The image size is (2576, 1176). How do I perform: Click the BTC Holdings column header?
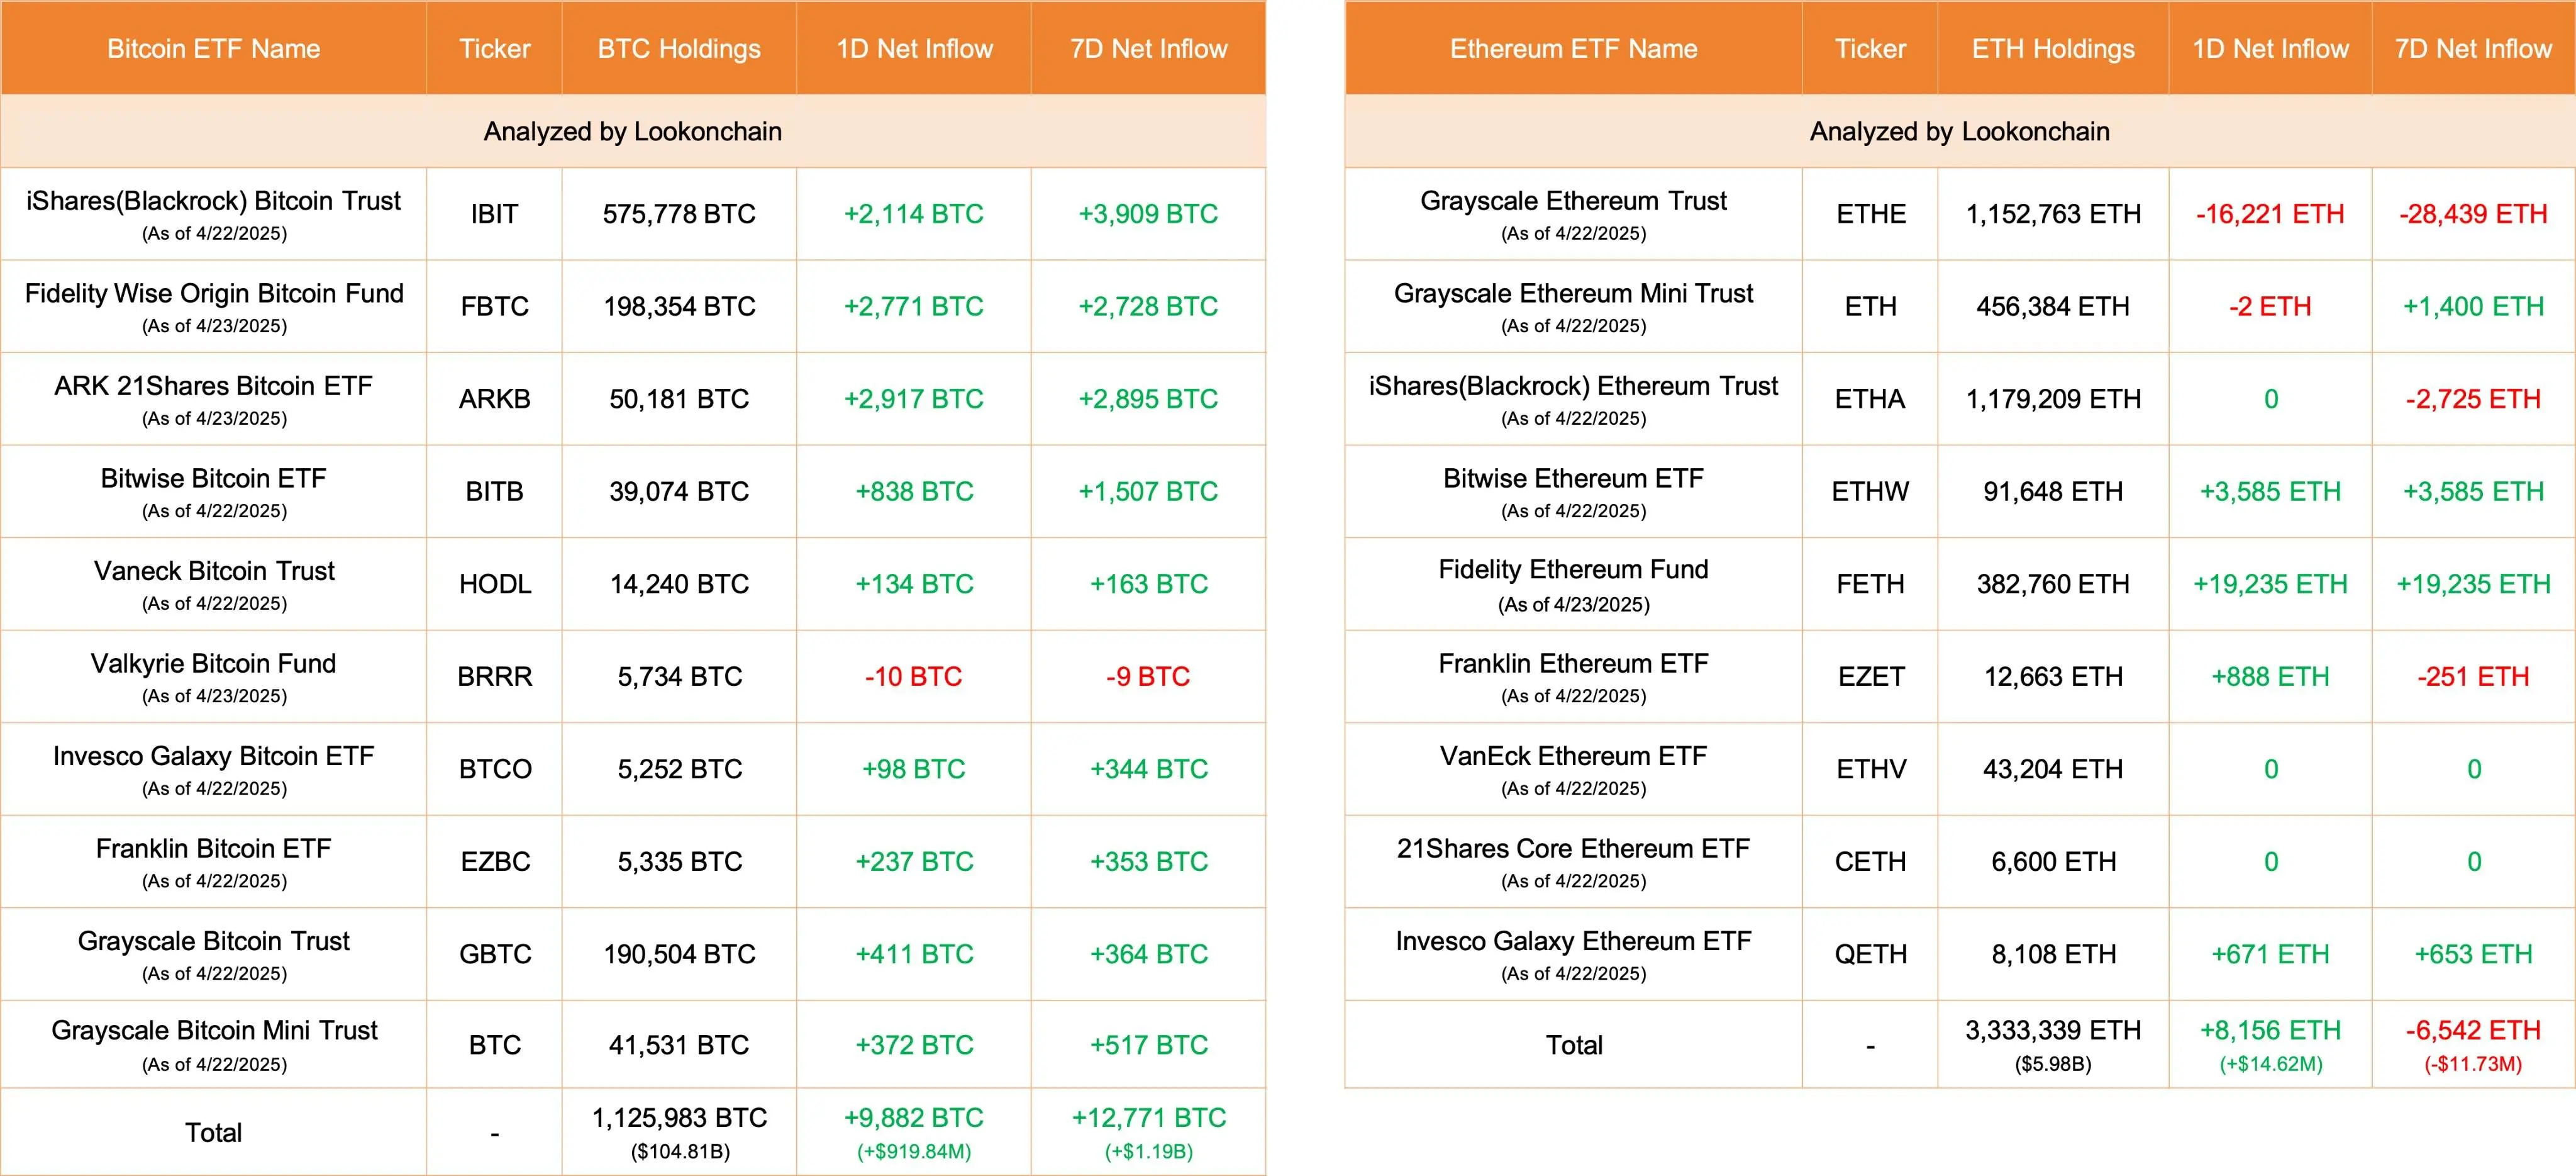[x=679, y=49]
